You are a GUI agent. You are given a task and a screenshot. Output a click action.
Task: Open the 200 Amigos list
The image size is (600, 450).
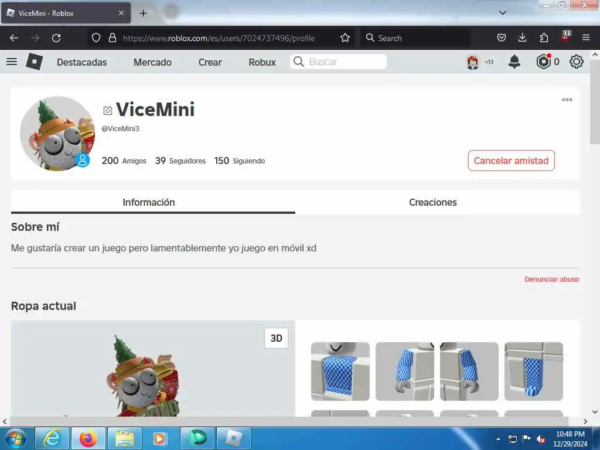click(x=124, y=161)
